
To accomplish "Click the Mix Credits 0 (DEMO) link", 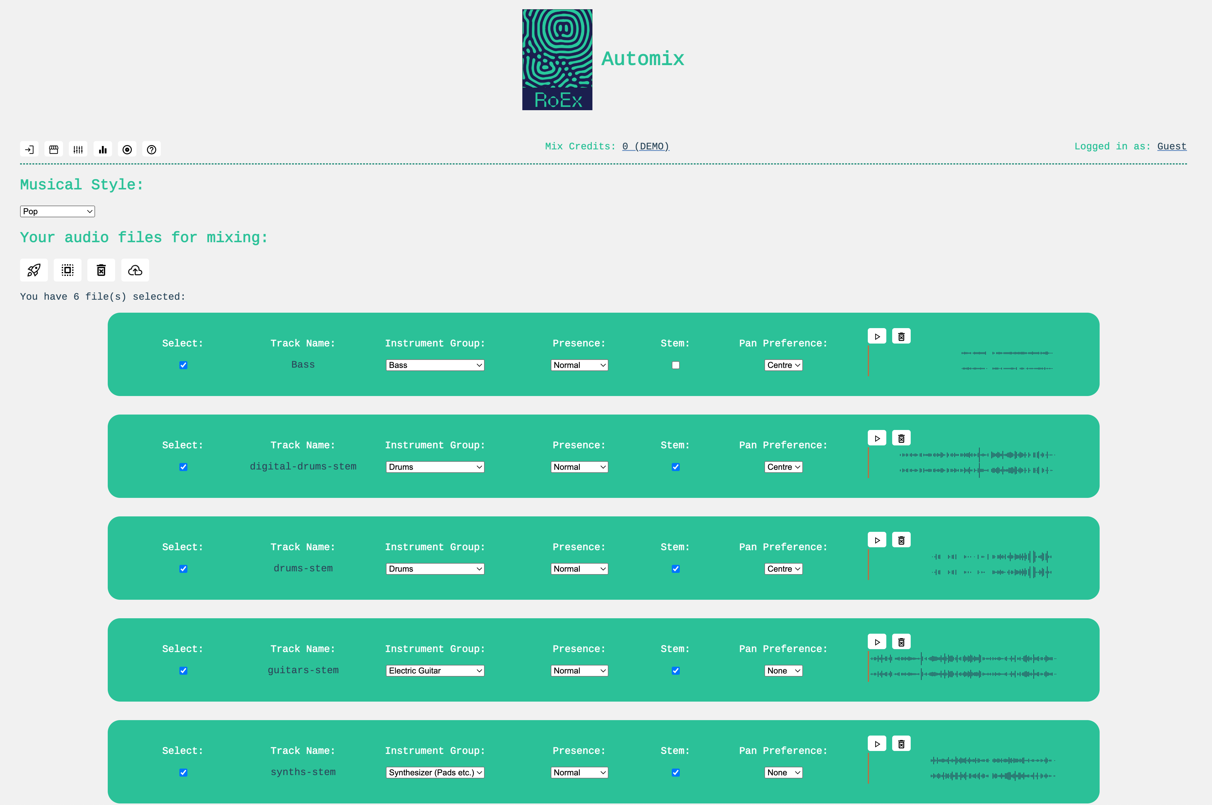I will point(645,146).
